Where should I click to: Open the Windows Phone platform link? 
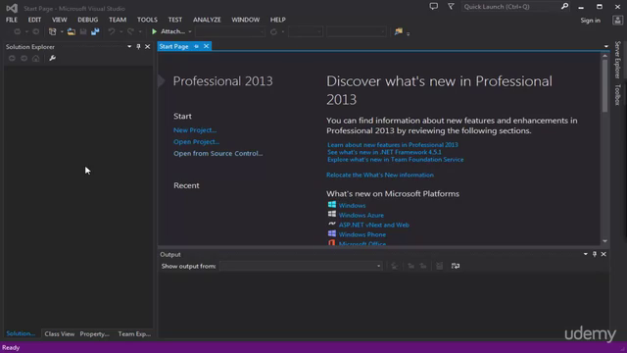tap(362, 234)
